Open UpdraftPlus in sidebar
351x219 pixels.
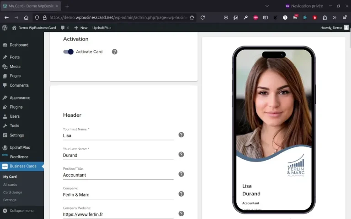(22, 147)
